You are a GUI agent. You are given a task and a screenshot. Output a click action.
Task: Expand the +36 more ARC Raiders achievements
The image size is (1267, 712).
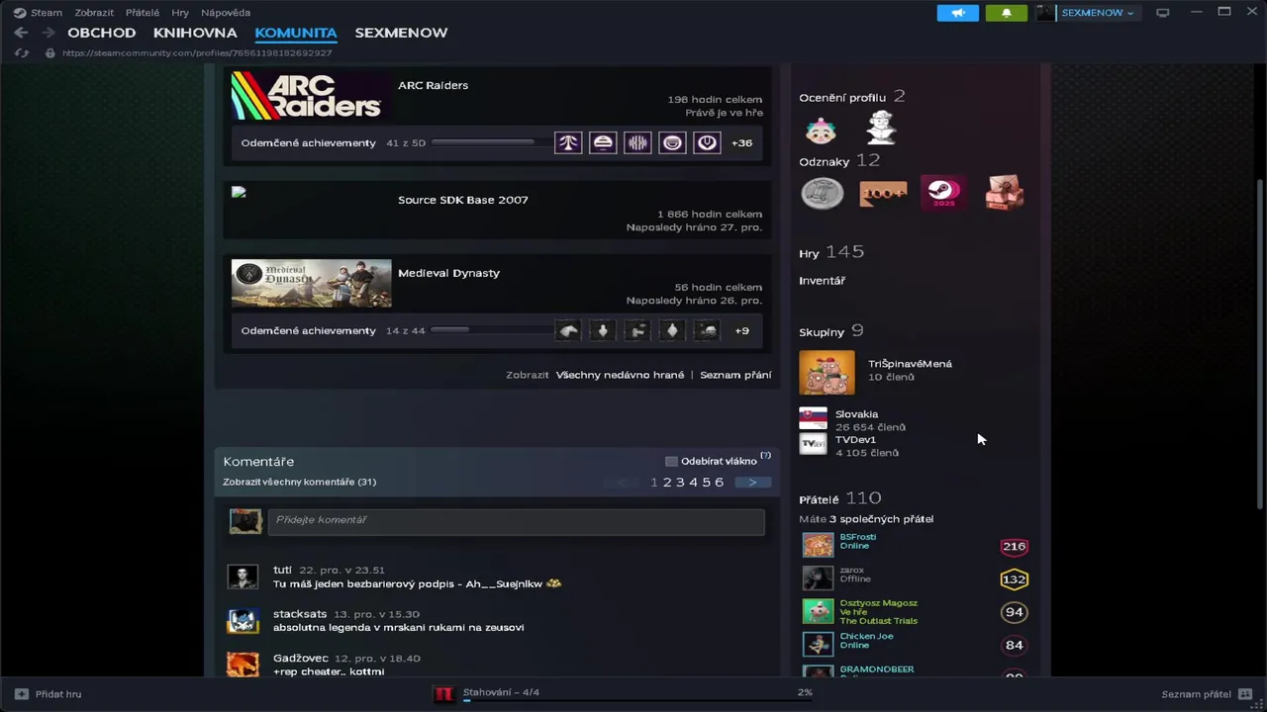[741, 142]
